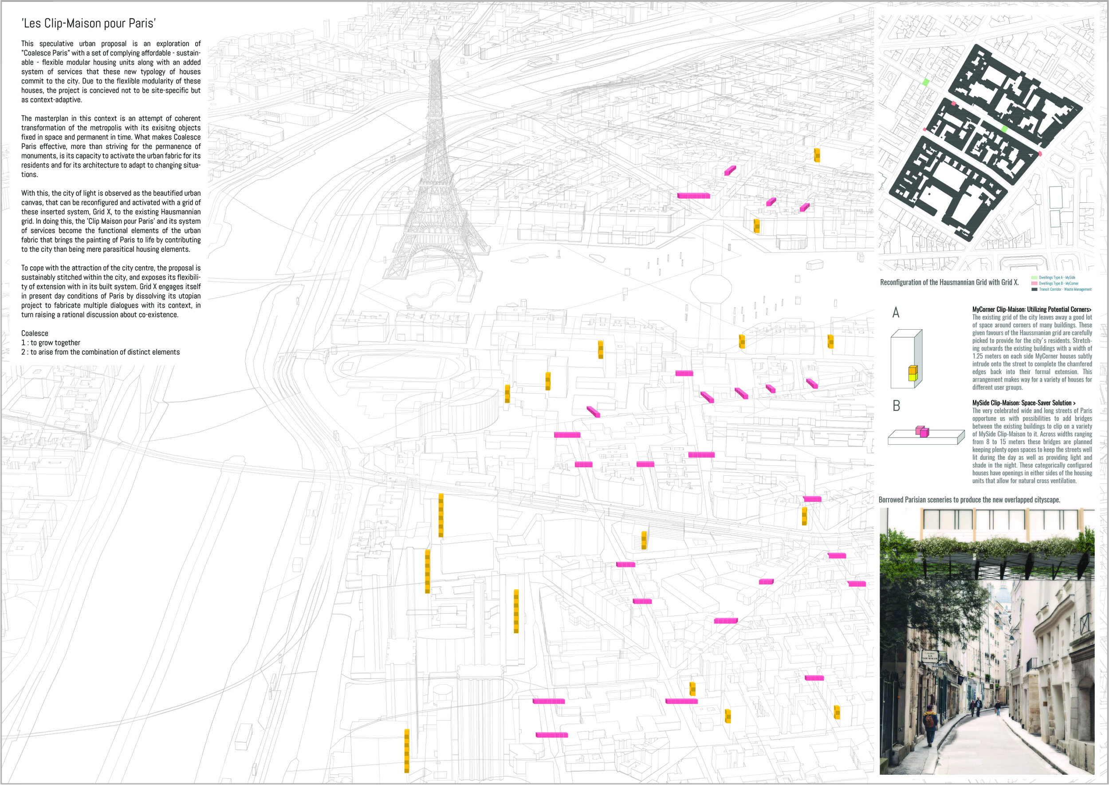1109x785 pixels.
Task: Click the large letter B label
Action: coord(896,406)
